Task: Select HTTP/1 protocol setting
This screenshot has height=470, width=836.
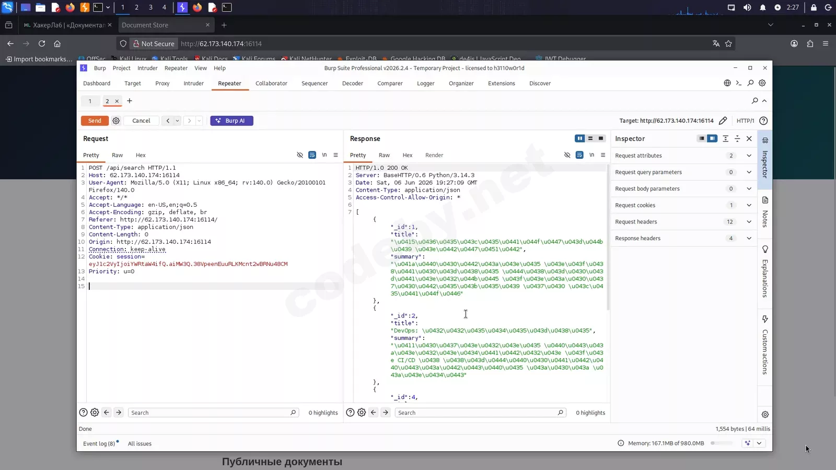Action: 745,121
